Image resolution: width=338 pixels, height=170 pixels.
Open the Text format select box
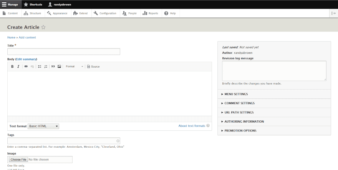click(43, 126)
